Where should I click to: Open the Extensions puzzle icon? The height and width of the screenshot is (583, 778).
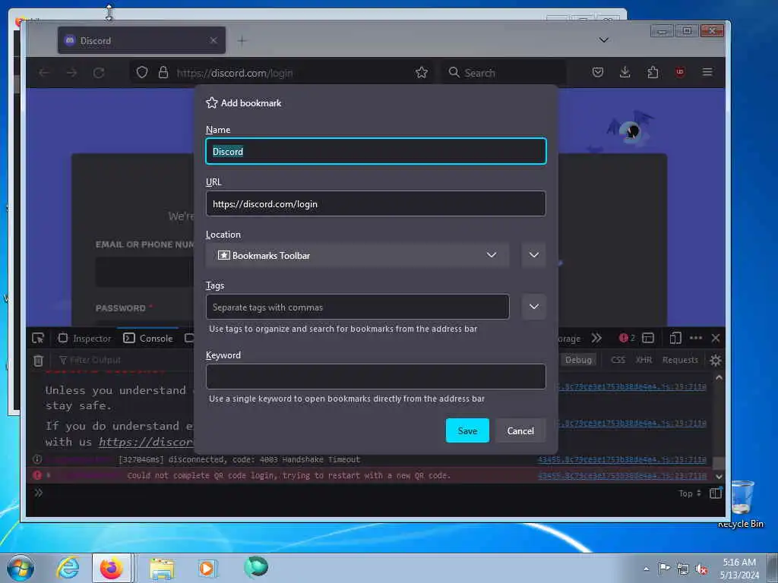coord(653,72)
